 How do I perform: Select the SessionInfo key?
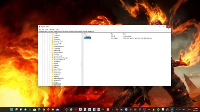coord(57,71)
